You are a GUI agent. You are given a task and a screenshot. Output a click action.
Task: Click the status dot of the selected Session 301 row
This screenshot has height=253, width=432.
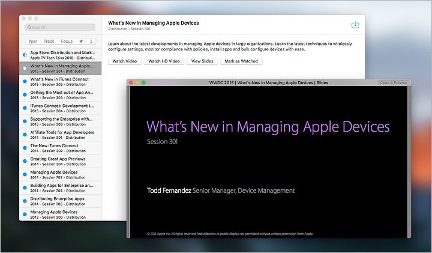(x=25, y=68)
